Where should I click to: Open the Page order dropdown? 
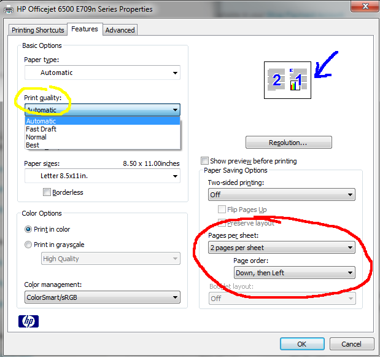295,273
